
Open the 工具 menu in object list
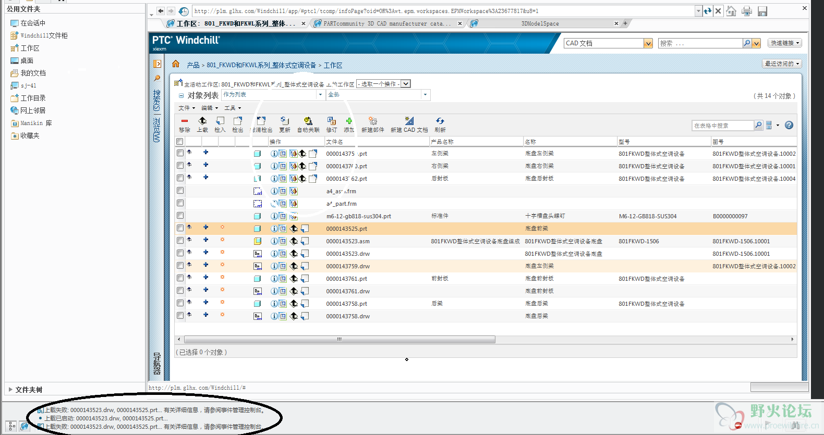click(x=233, y=108)
